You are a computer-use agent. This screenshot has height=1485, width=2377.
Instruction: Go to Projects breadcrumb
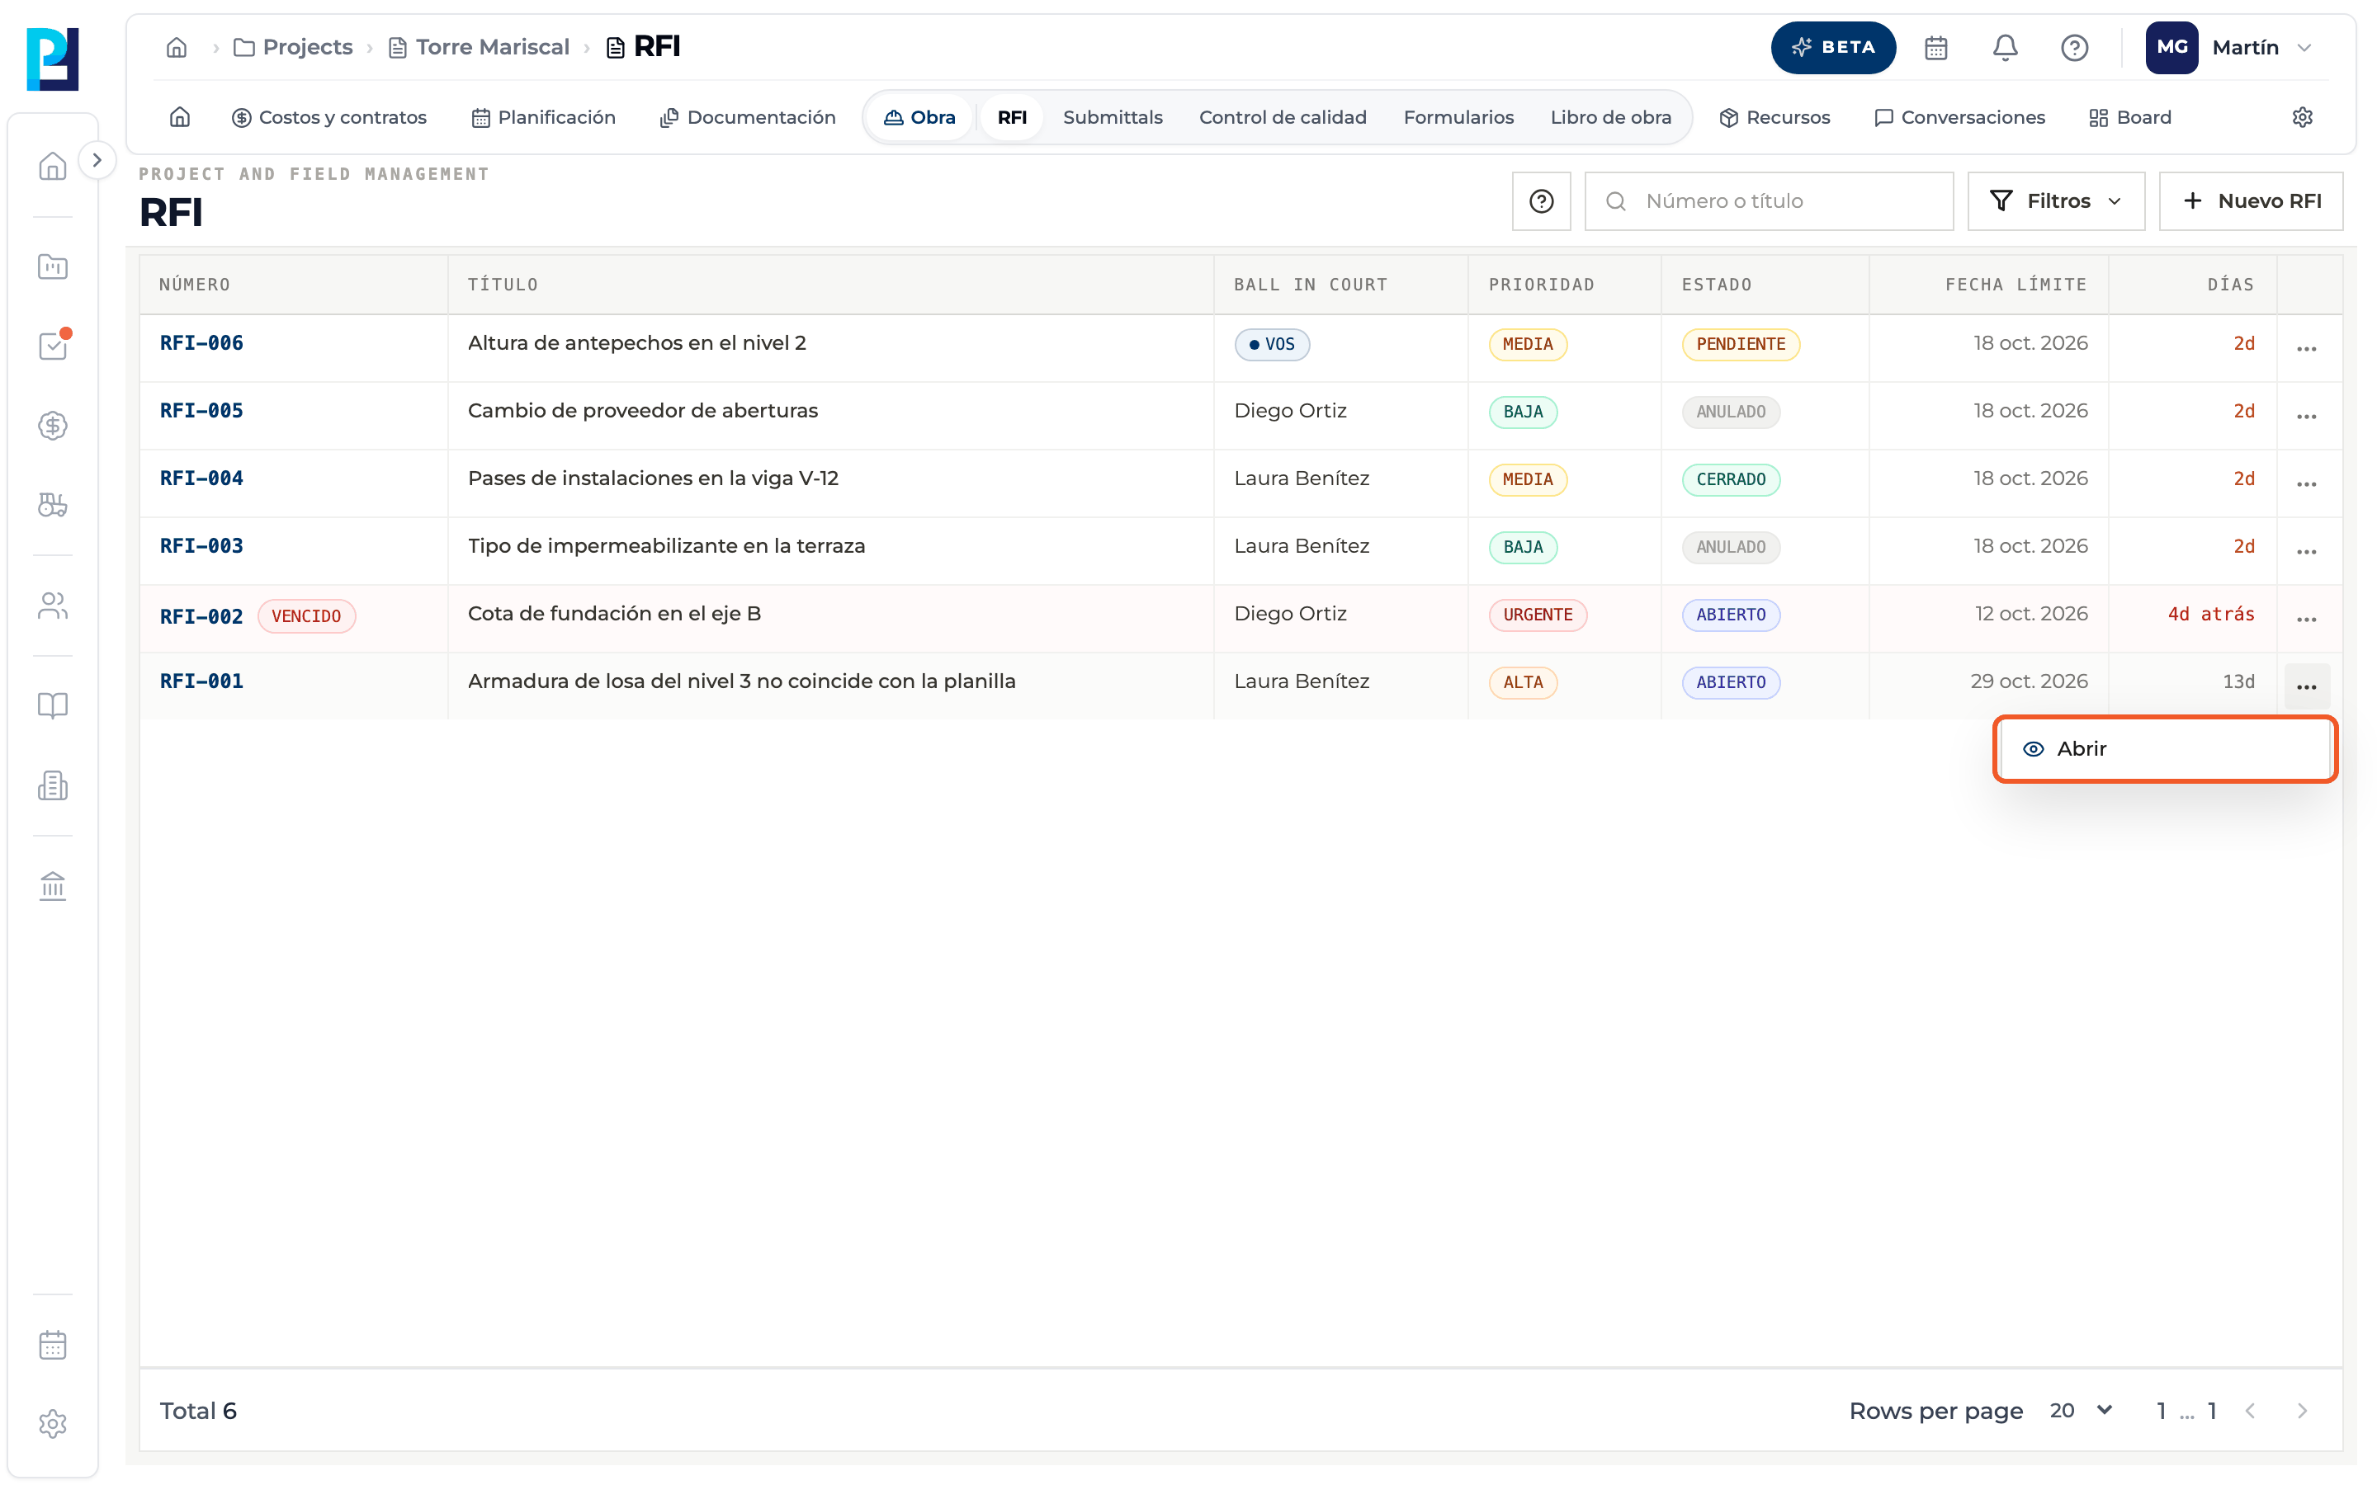click(293, 47)
